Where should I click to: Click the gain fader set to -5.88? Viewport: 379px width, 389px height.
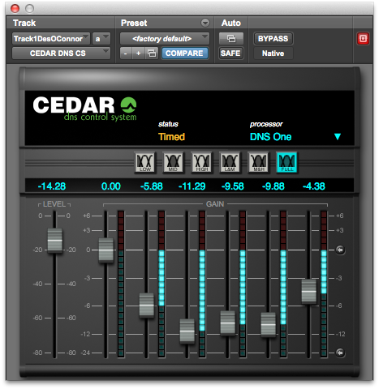(147, 306)
